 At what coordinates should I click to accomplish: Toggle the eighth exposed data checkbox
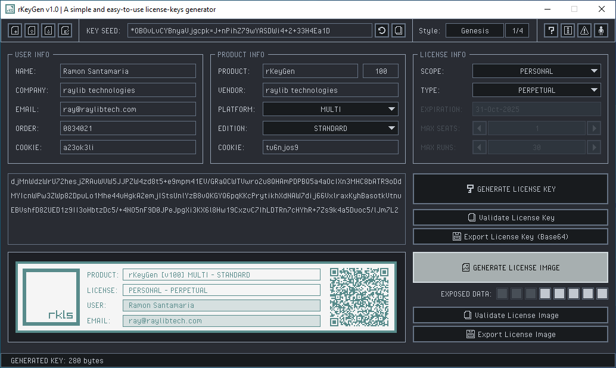(602, 294)
